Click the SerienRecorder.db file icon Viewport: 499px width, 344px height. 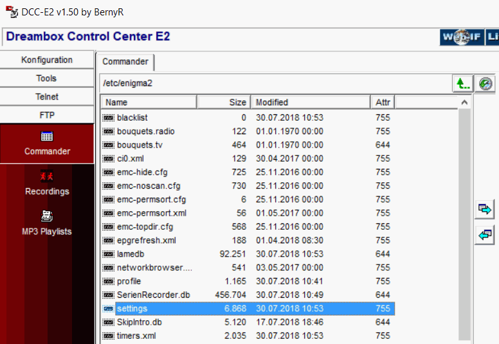point(109,295)
